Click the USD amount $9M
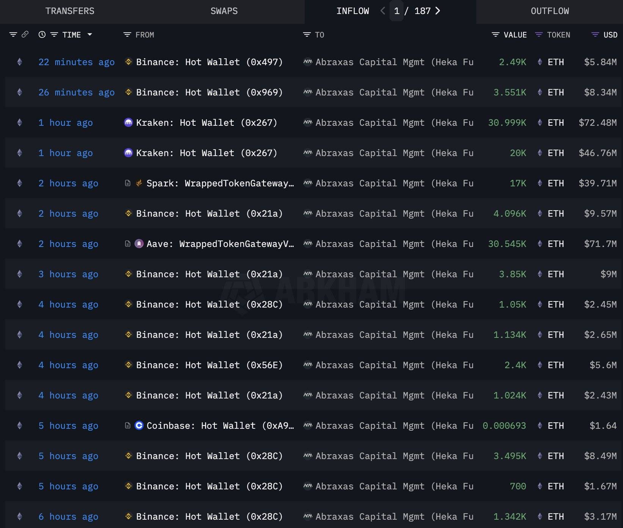The width and height of the screenshot is (623, 528). pyautogui.click(x=609, y=274)
